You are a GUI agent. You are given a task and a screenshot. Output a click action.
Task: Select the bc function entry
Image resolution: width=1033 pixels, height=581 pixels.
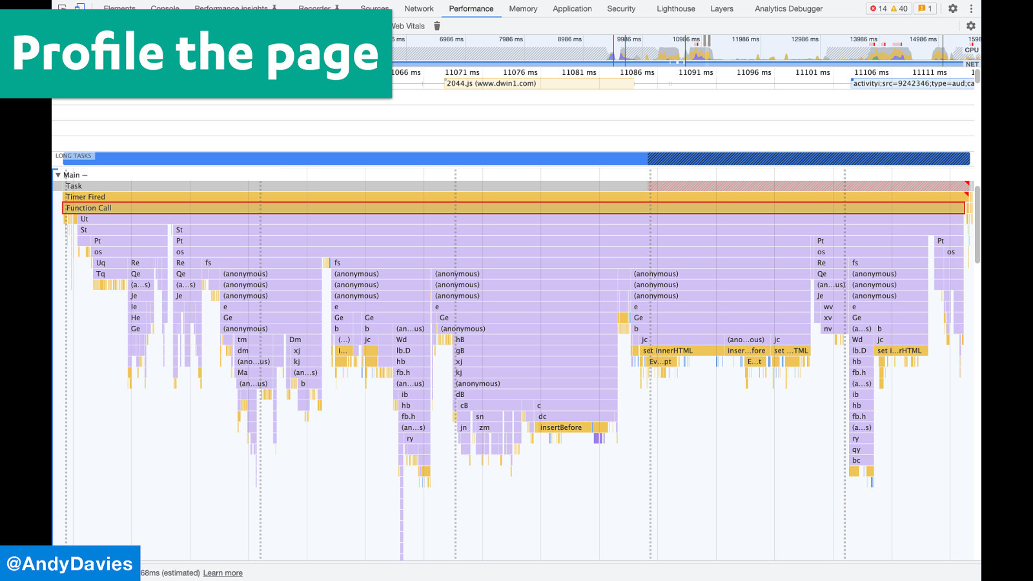[x=861, y=460]
